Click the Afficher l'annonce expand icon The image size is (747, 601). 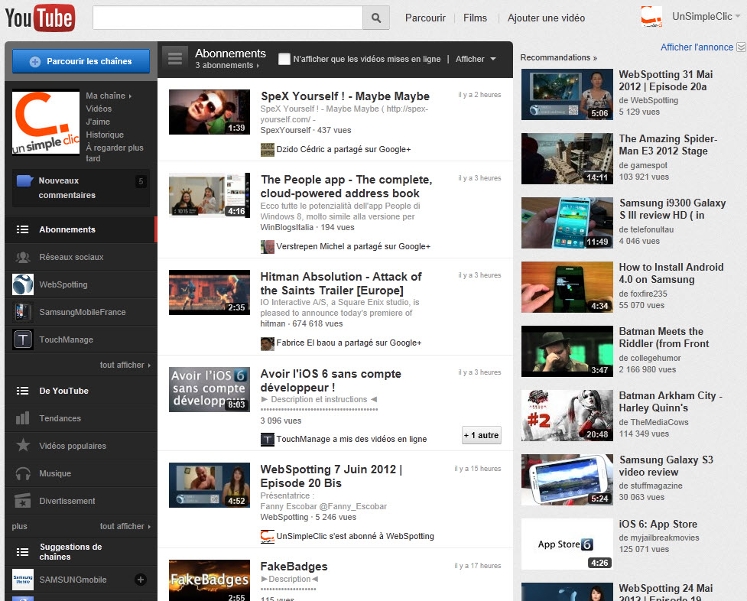(742, 47)
